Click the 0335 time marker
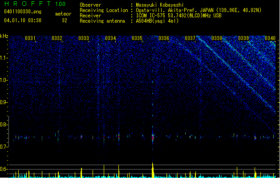 [x=137, y=38]
